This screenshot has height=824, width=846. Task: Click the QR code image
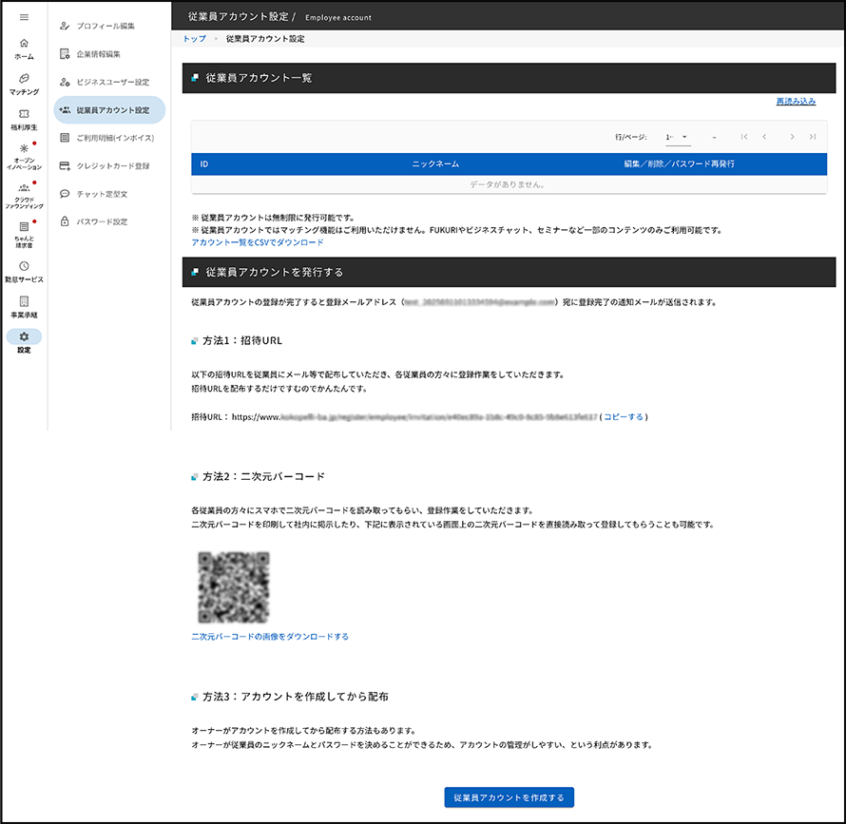pos(234,586)
